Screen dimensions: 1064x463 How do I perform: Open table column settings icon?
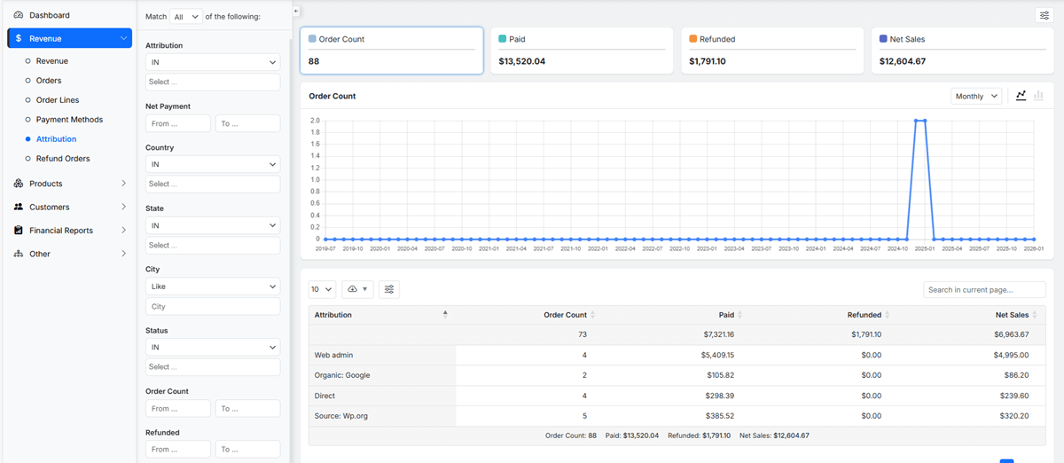(x=389, y=289)
